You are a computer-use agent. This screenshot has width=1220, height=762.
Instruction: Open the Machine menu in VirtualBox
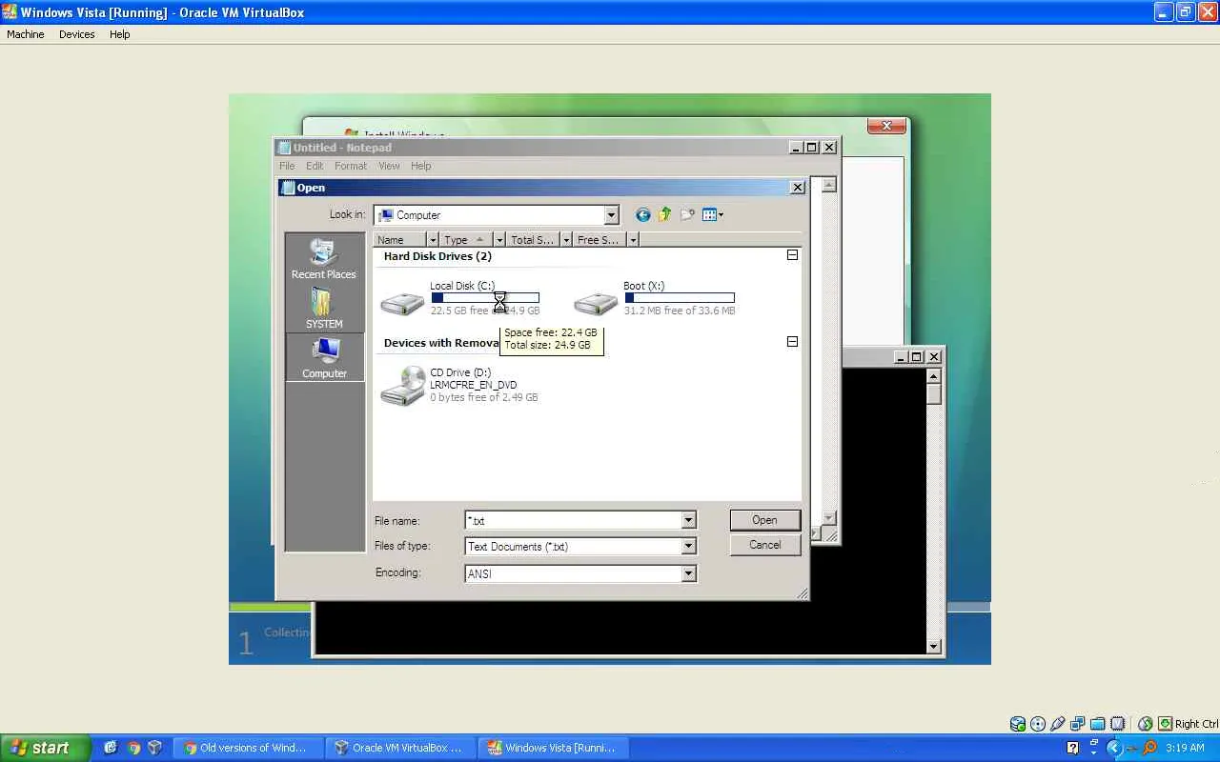26,34
